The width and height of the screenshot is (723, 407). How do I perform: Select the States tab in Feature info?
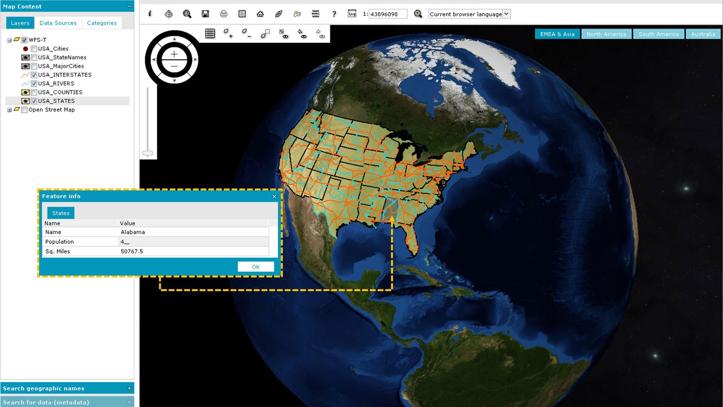[61, 213]
